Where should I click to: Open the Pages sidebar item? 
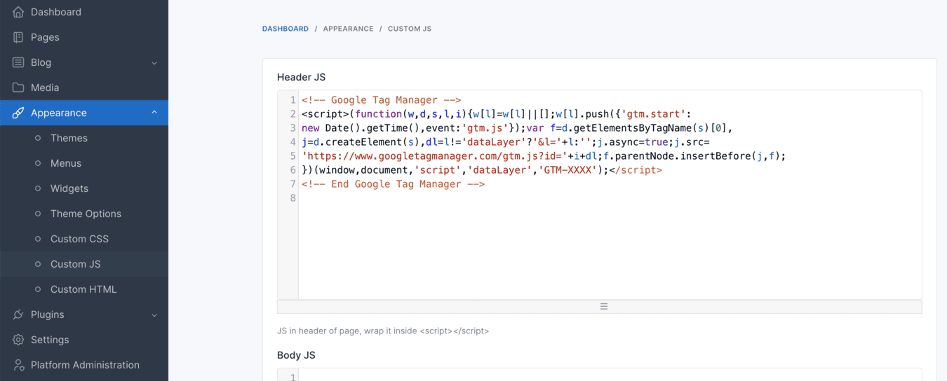click(x=84, y=37)
